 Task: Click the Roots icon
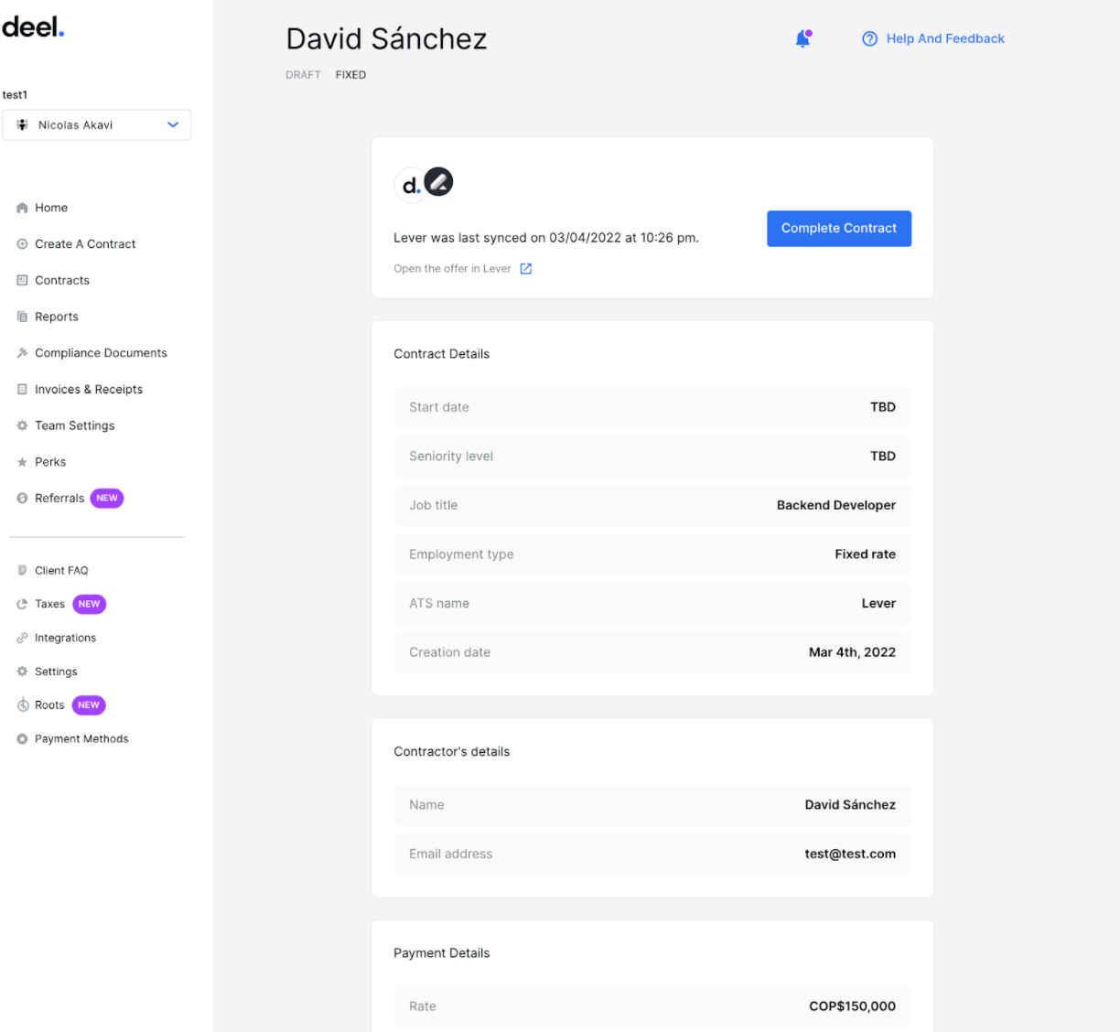point(22,705)
